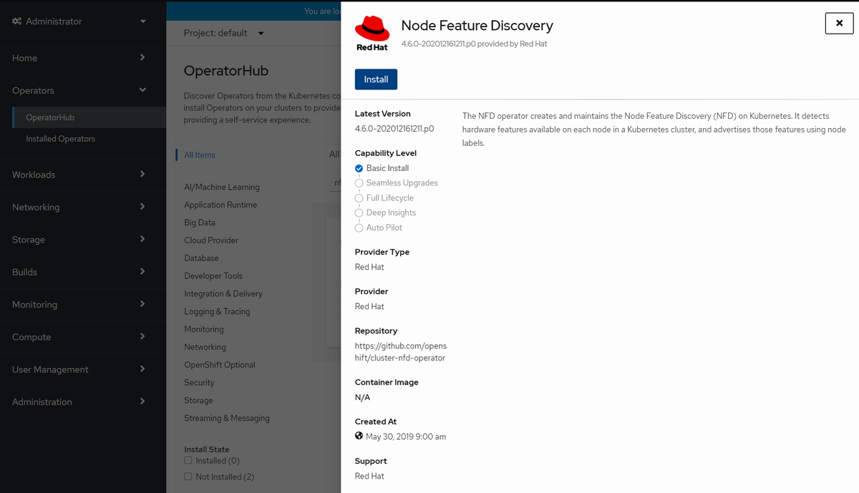Click the Red Hat logo icon

(372, 33)
